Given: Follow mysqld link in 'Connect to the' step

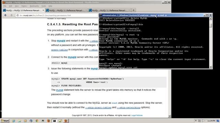Looking at the screenshot, I should click(x=72, y=57).
